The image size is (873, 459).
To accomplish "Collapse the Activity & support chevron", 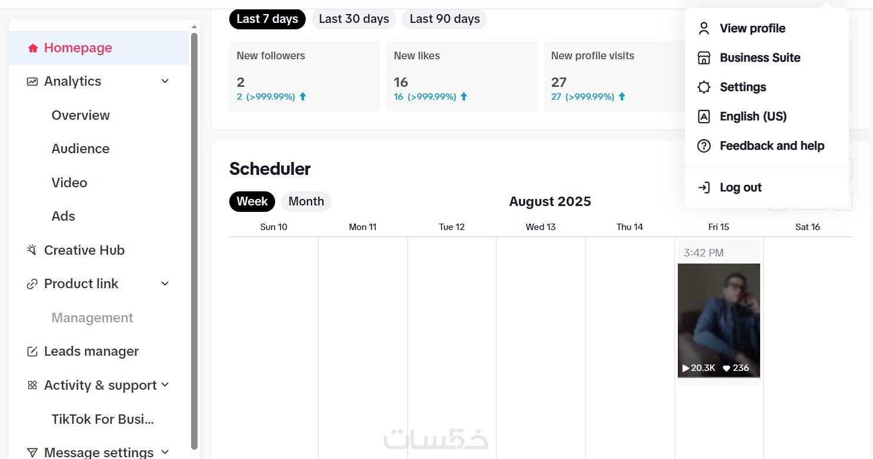I will [165, 385].
